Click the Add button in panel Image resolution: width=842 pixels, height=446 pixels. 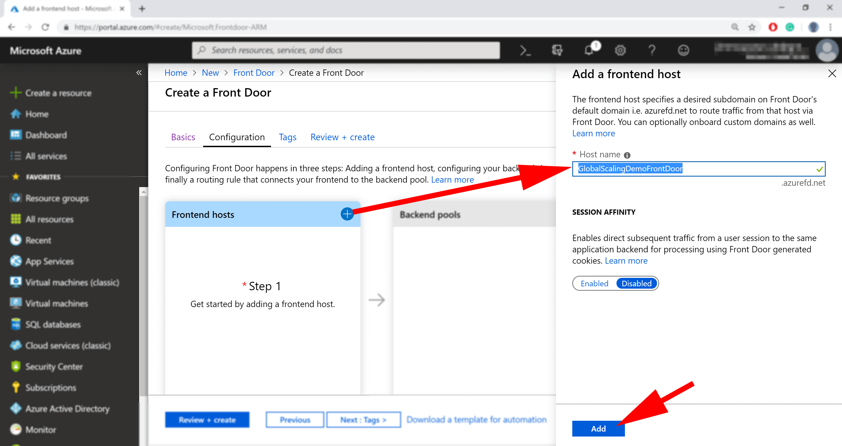click(598, 428)
